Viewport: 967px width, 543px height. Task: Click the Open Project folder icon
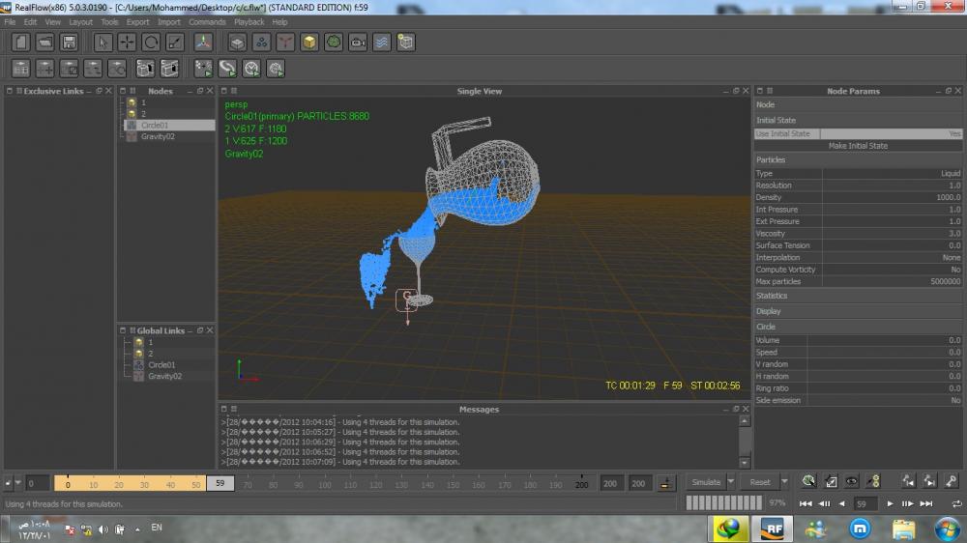pos(45,43)
